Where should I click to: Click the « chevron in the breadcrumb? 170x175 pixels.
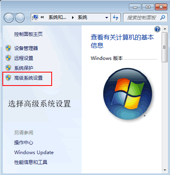coord(42,17)
